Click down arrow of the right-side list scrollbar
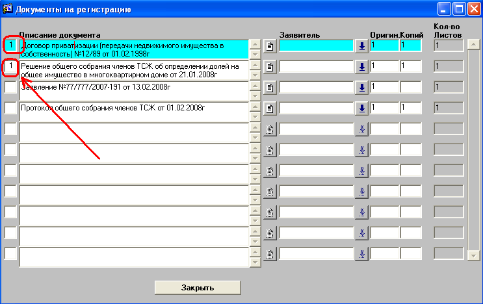 [473, 255]
